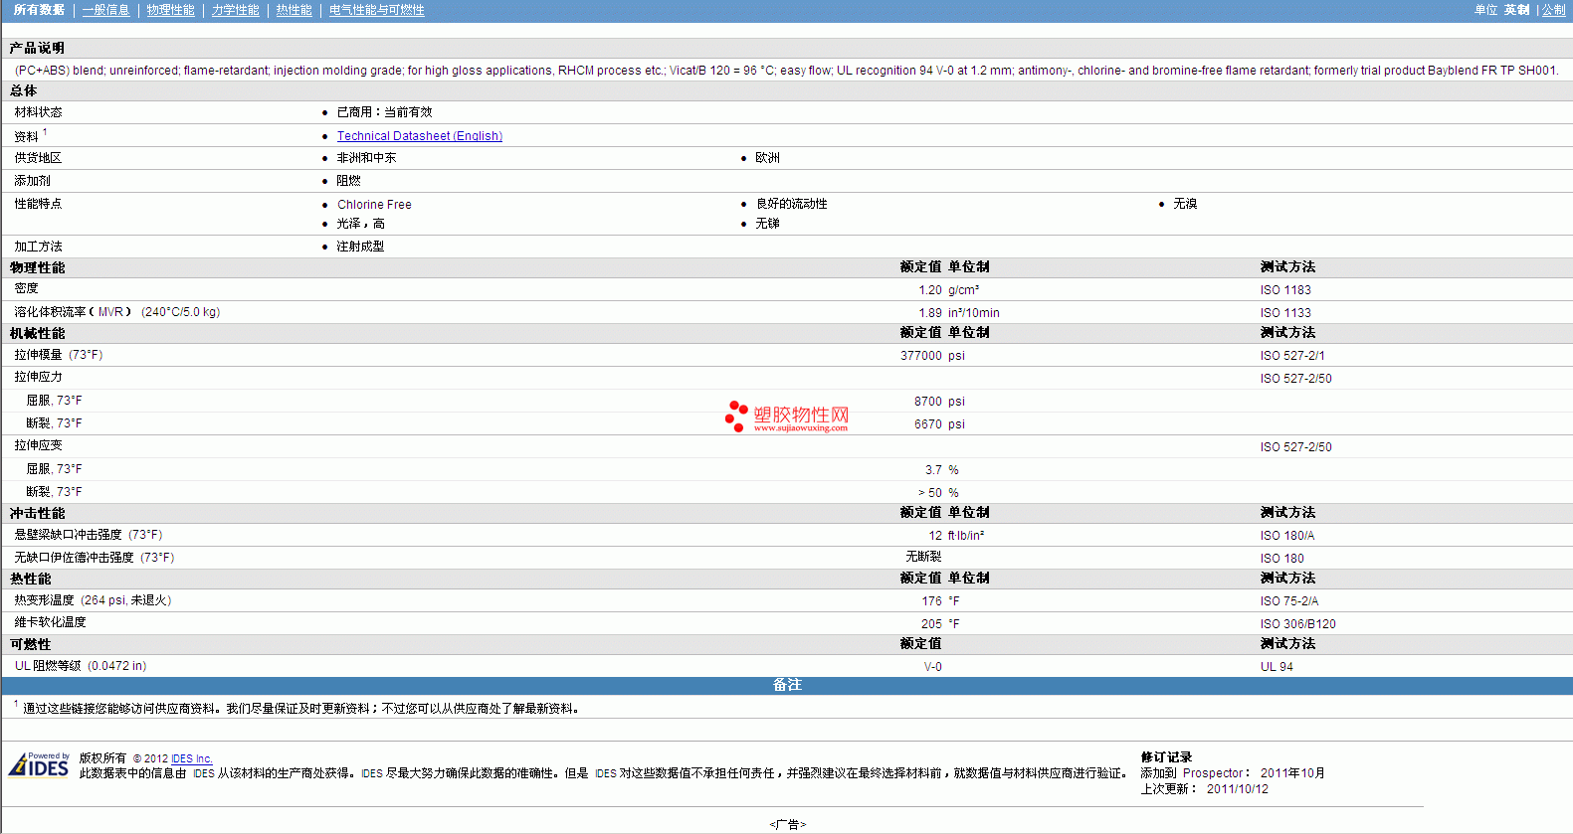This screenshot has height=834, width=1573.
Task: Open the Technical Datasheet (English) link
Action: 420,136
